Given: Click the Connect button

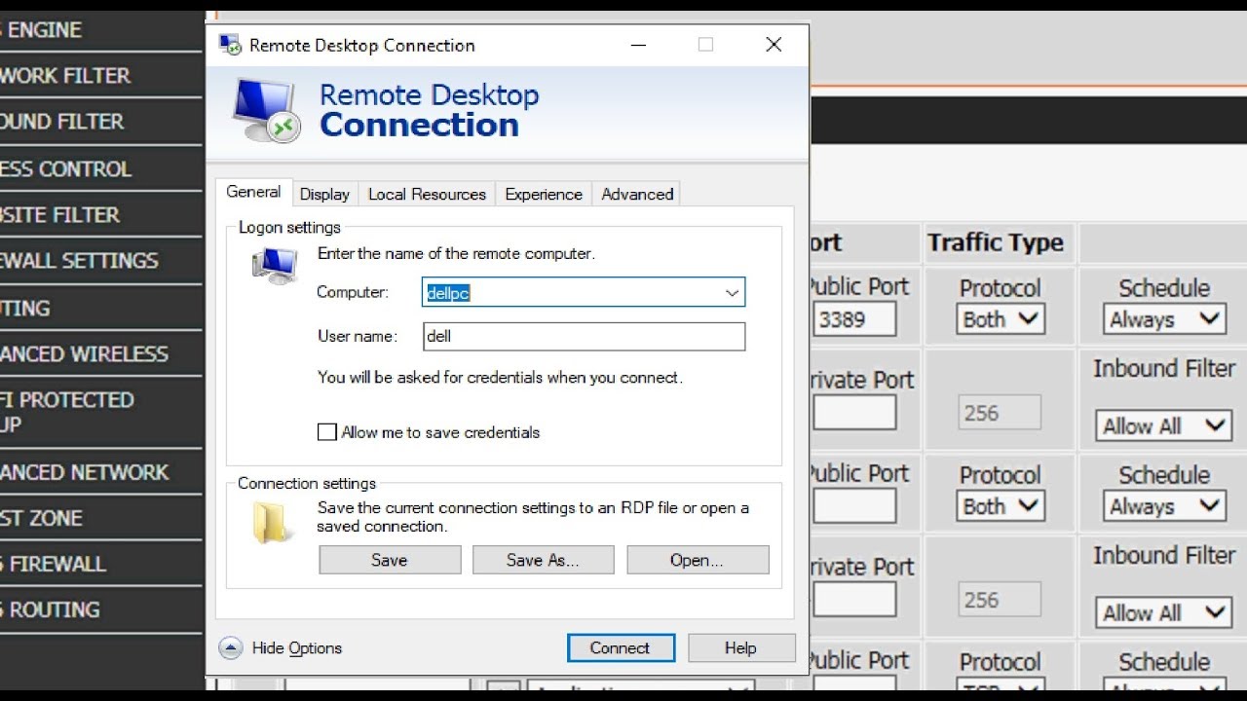Looking at the screenshot, I should coord(621,648).
